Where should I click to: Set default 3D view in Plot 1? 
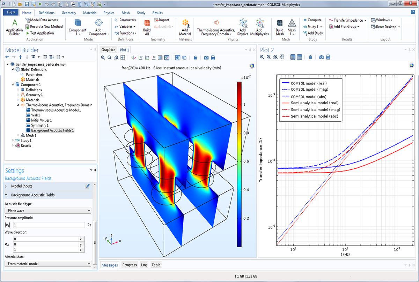click(134, 58)
